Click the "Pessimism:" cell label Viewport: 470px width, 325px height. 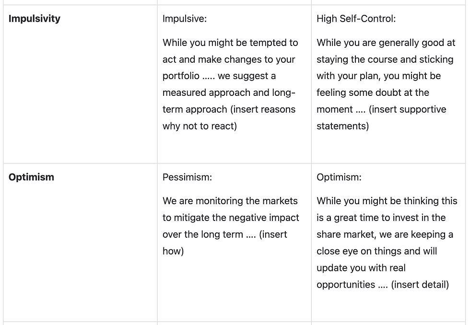pyautogui.click(x=187, y=177)
